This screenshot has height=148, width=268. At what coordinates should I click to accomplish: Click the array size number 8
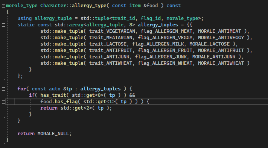(131, 25)
